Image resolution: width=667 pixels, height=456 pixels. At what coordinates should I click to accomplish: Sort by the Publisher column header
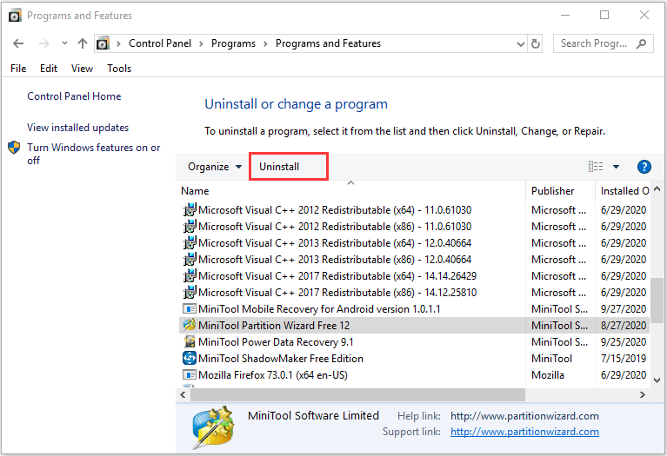click(x=561, y=191)
